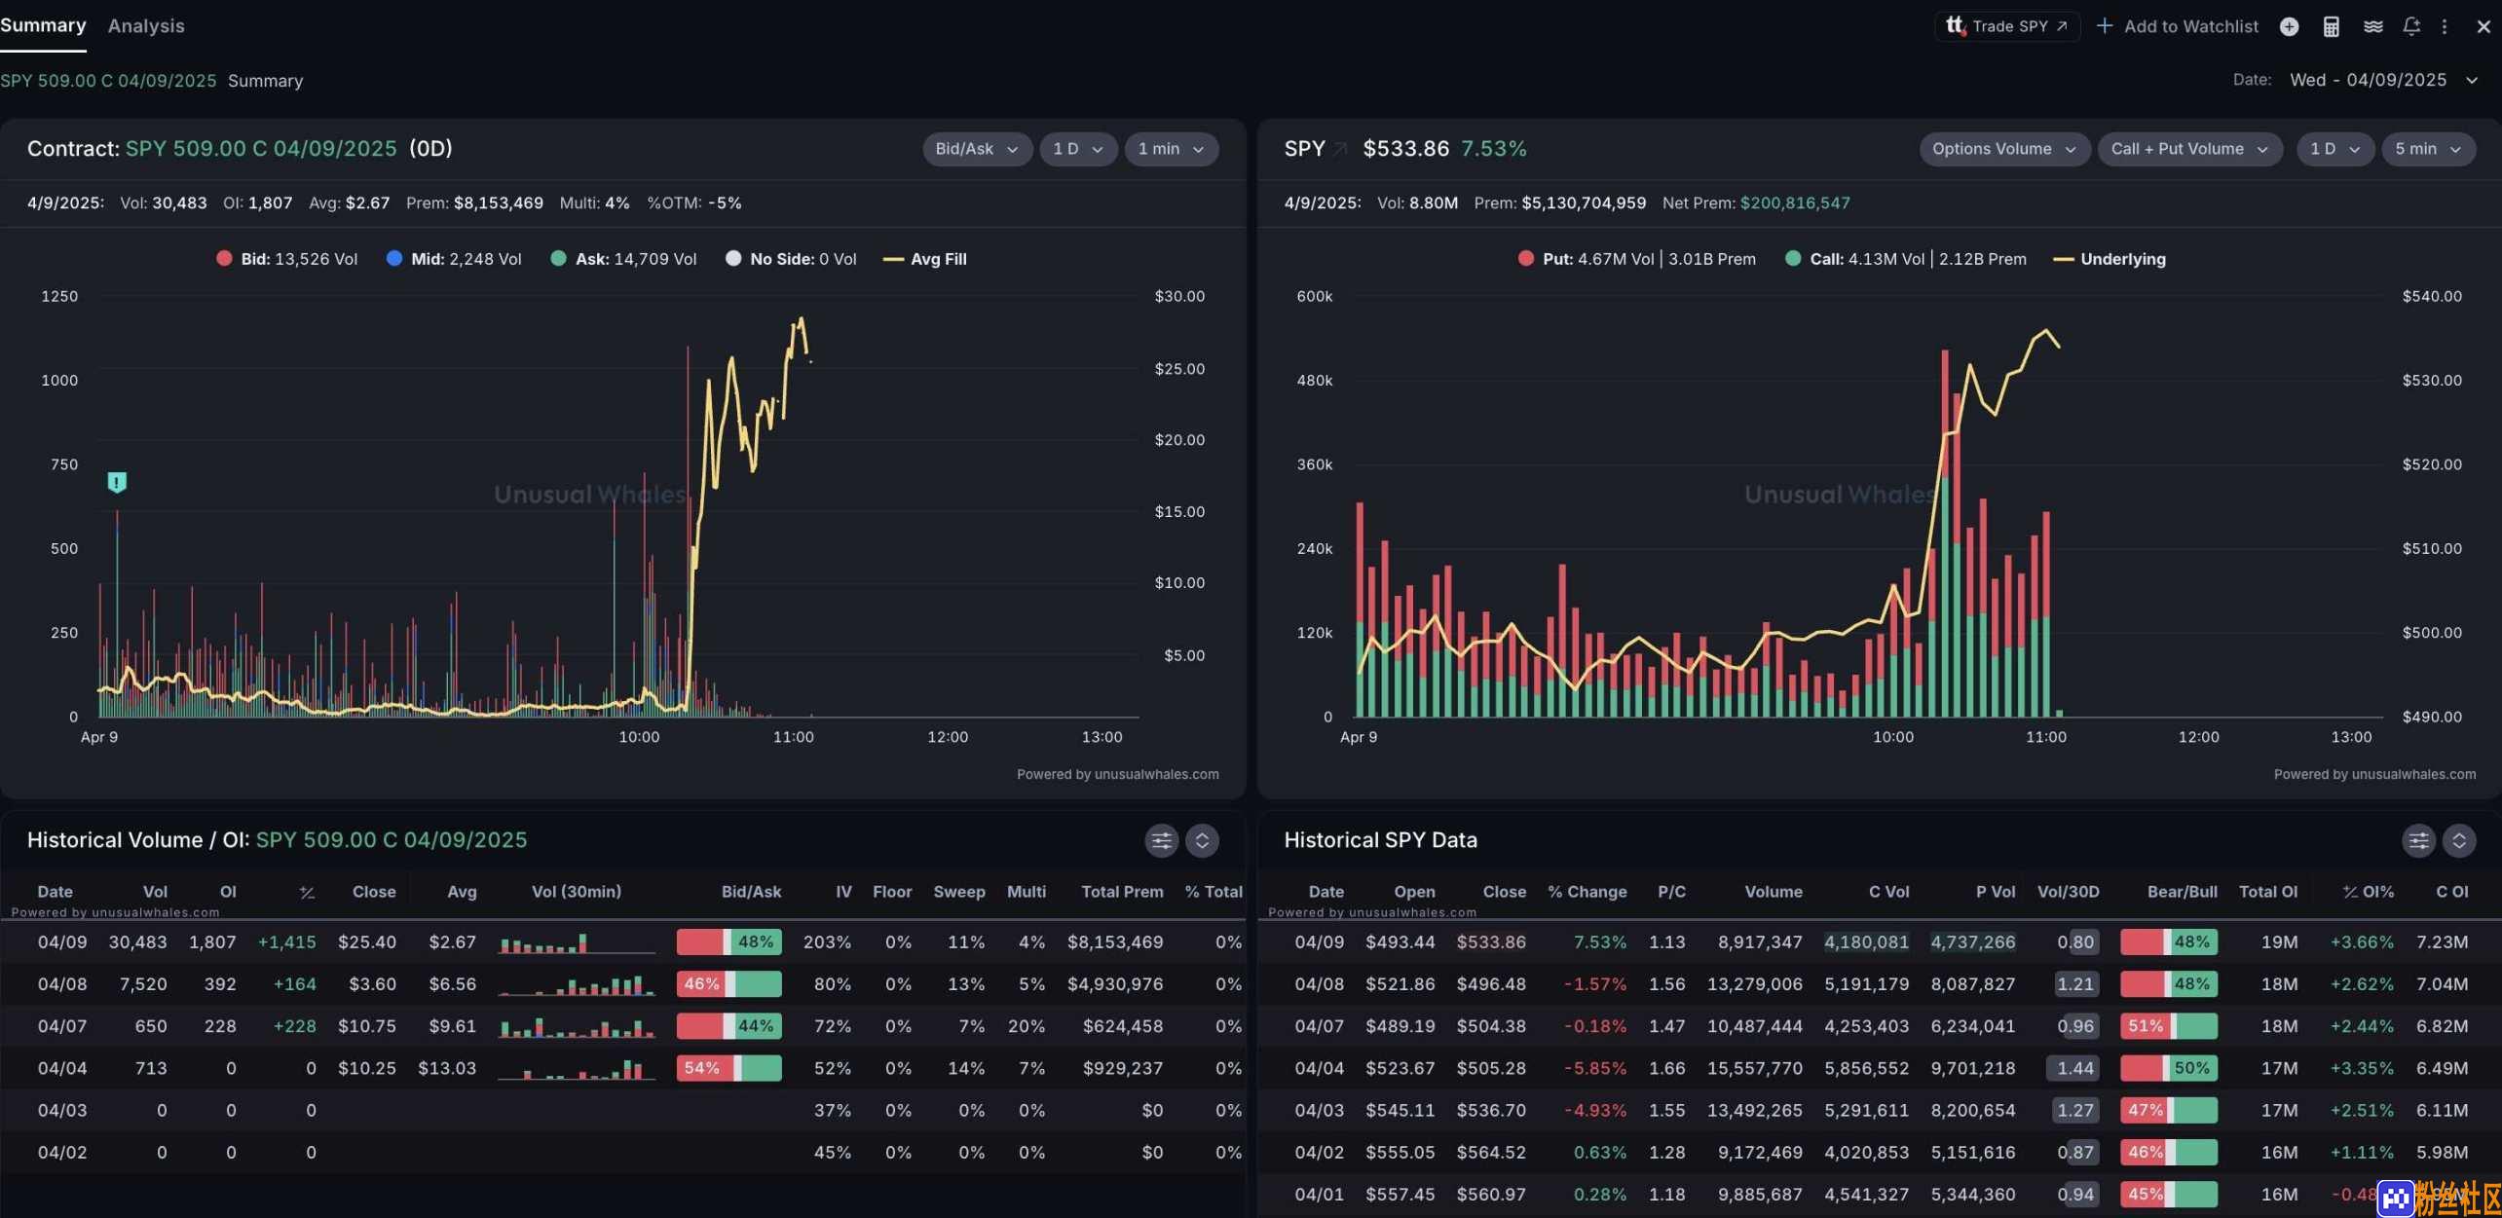Toggle the Underlying line legend
The width and height of the screenshot is (2502, 1218).
(2110, 259)
